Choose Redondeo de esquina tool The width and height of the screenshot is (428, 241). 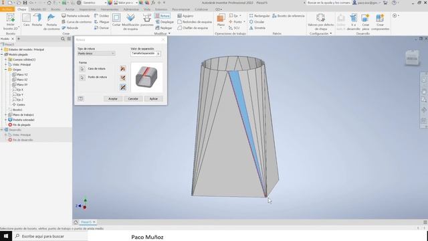(195, 22)
